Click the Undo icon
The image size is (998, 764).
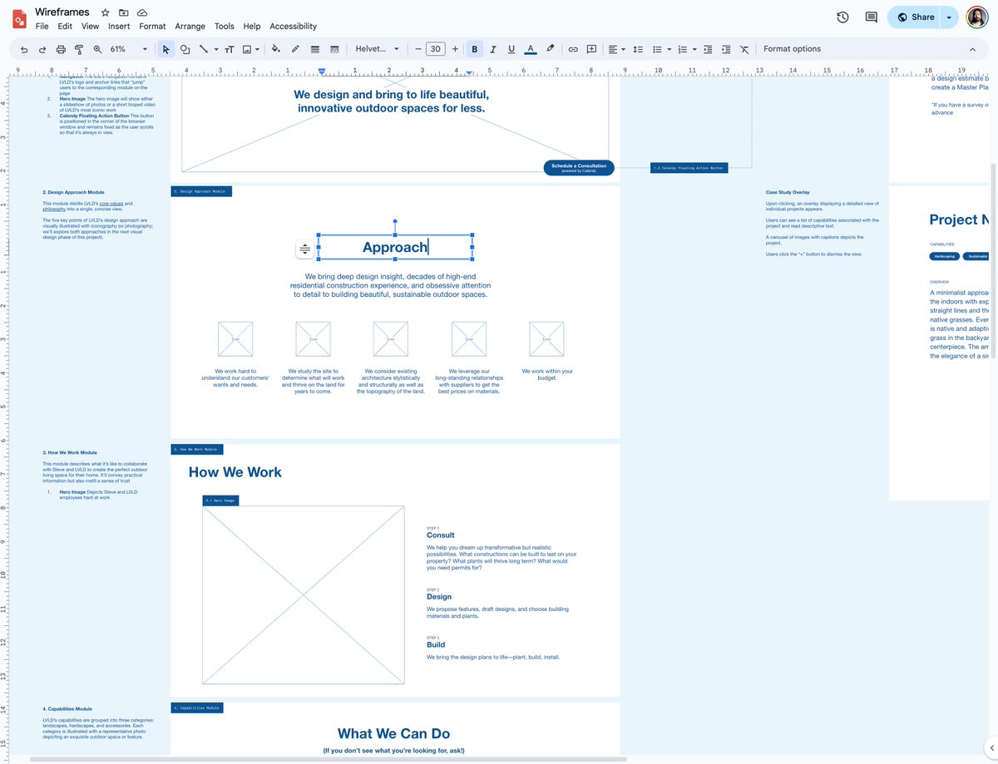(23, 48)
